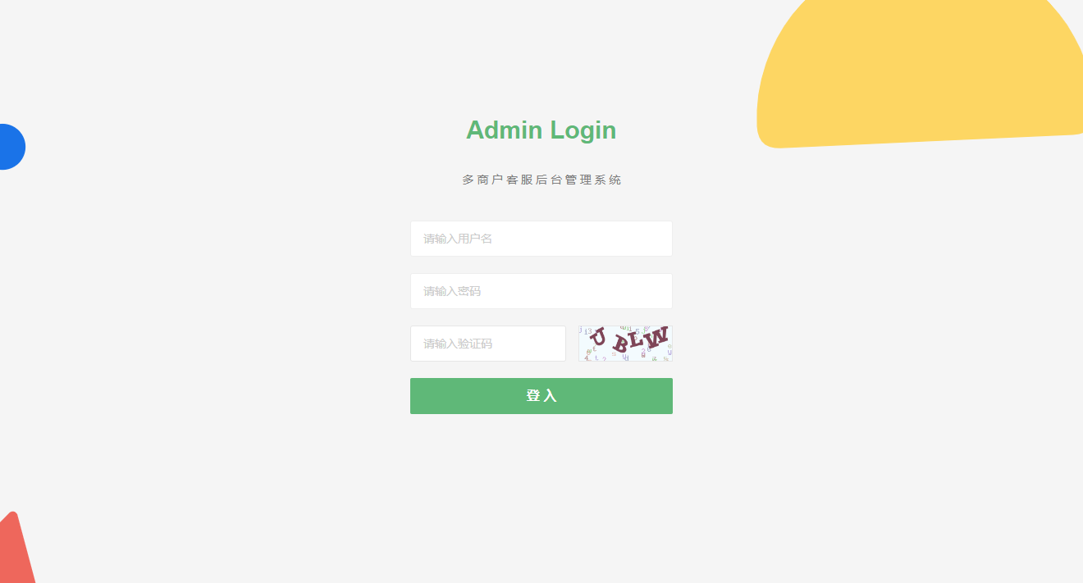Click the 请输入用户名 username field

tap(541, 239)
